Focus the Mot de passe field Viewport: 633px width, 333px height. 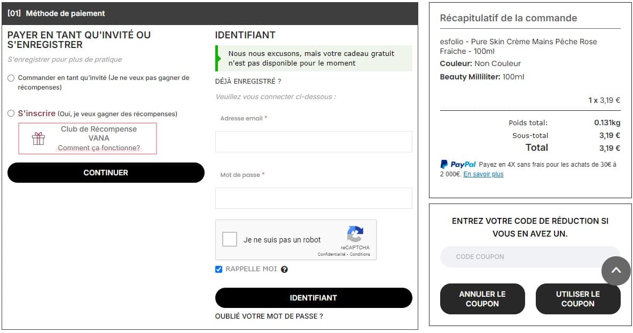(x=314, y=198)
